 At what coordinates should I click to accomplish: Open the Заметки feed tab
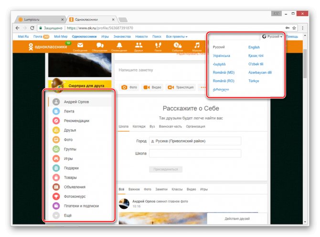(x=161, y=189)
